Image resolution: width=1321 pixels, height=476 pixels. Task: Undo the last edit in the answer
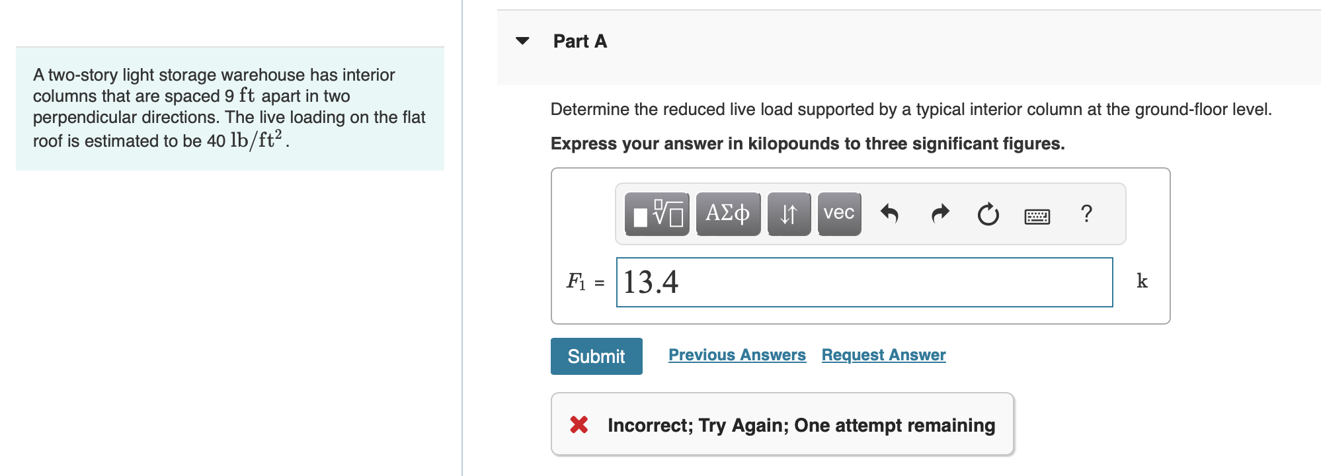(889, 214)
